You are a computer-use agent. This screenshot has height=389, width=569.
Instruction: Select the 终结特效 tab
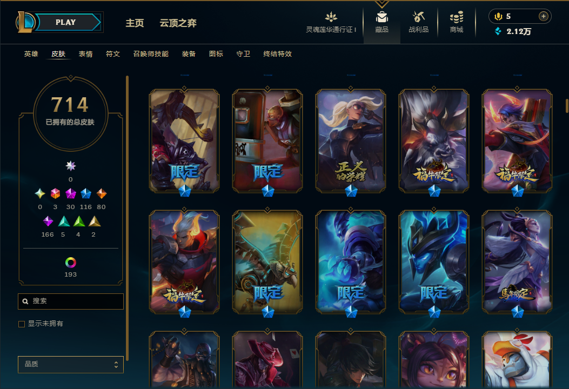click(x=278, y=53)
